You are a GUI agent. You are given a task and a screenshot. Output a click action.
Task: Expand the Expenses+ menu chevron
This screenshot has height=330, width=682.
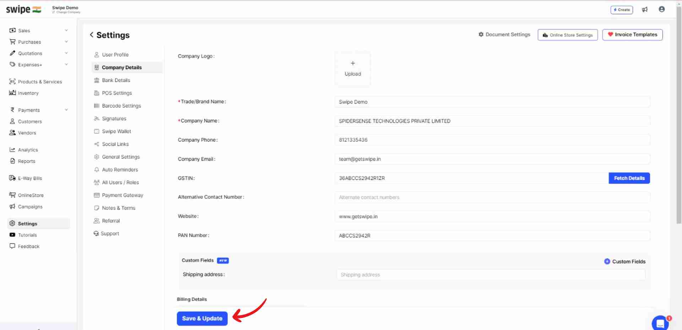tap(66, 65)
